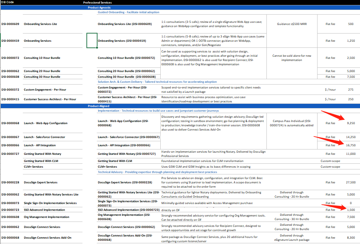Click the 'Solution Arch. & Custom Delivery' heading
Viewport: 360px width, 244px height.
[x=157, y=82]
